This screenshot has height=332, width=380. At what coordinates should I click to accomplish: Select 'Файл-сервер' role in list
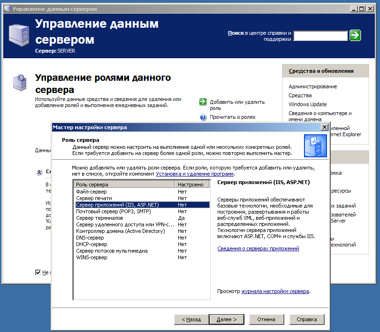pos(91,192)
